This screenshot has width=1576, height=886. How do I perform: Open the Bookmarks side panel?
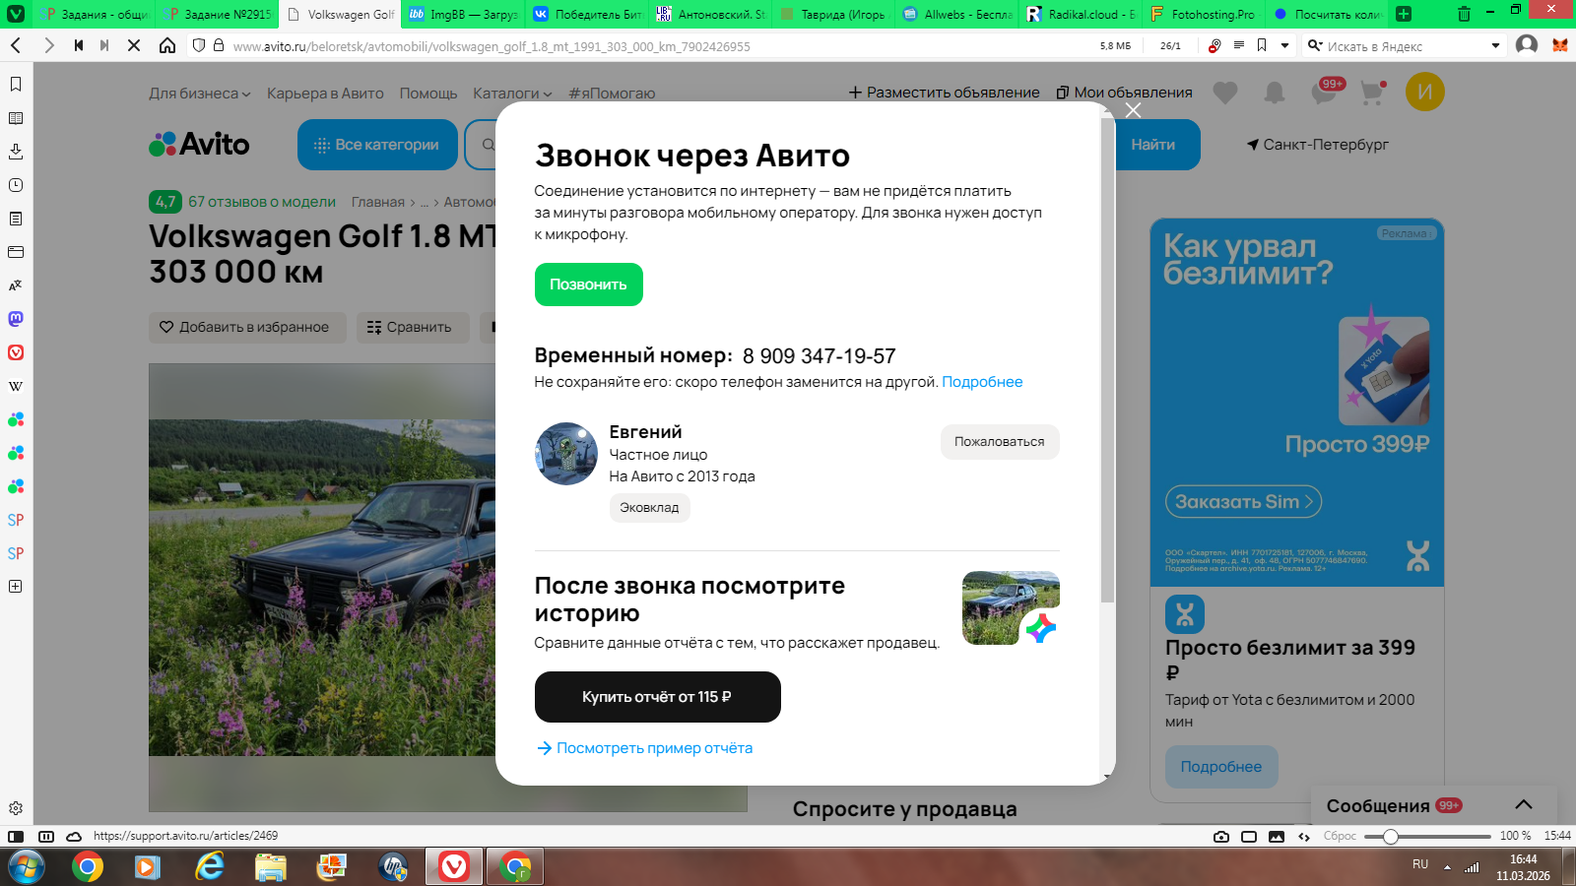(x=16, y=85)
